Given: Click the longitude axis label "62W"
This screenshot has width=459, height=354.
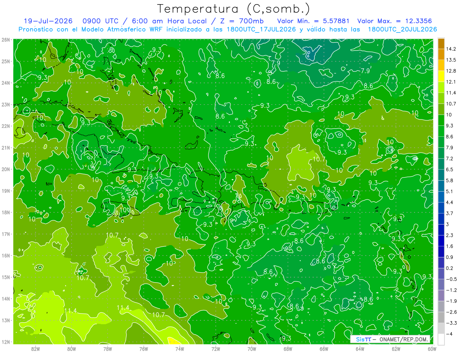Looking at the screenshot, I should [396, 349].
